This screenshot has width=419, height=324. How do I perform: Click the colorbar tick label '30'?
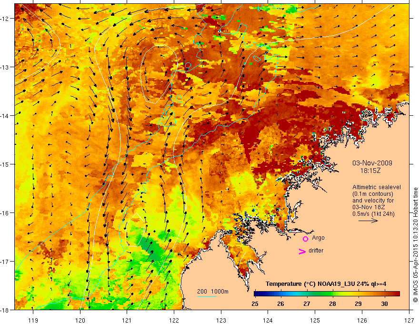coord(384,304)
